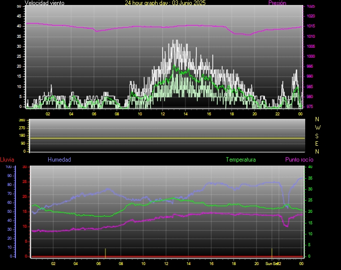
Task: Click the S compass label beside wind direction chart
Action: 317,136
